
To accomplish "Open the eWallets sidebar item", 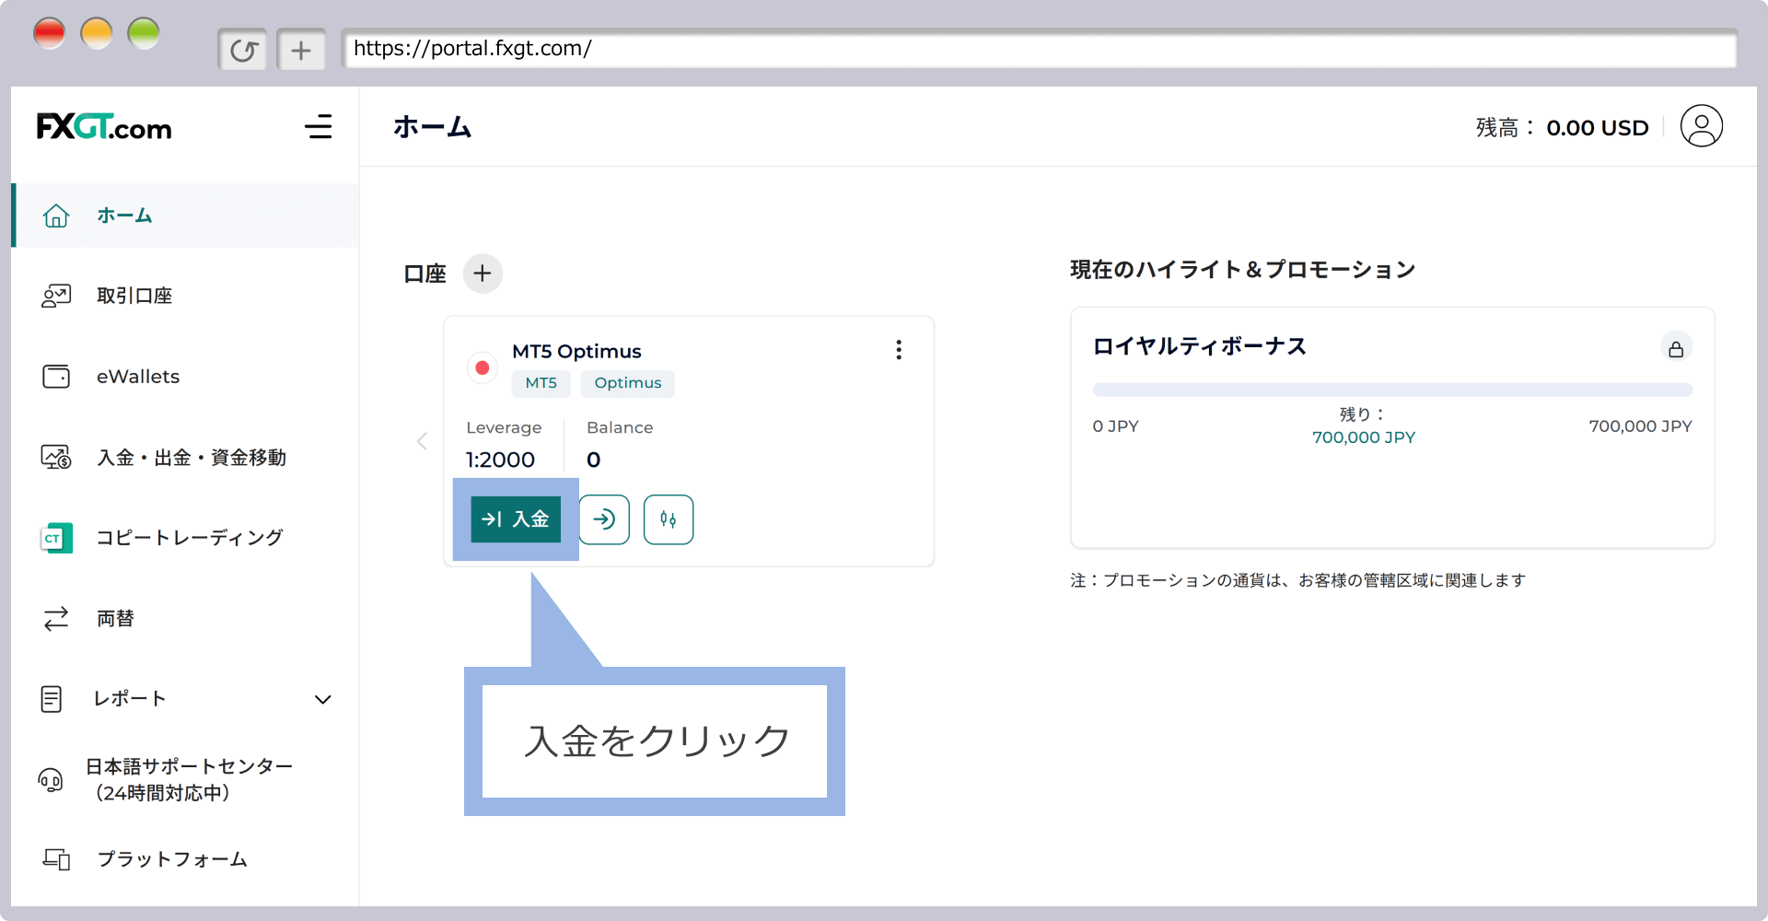I will pos(138,376).
